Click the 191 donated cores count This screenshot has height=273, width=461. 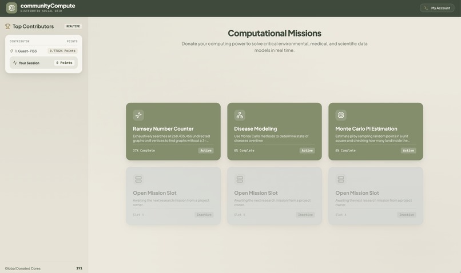[79, 268]
